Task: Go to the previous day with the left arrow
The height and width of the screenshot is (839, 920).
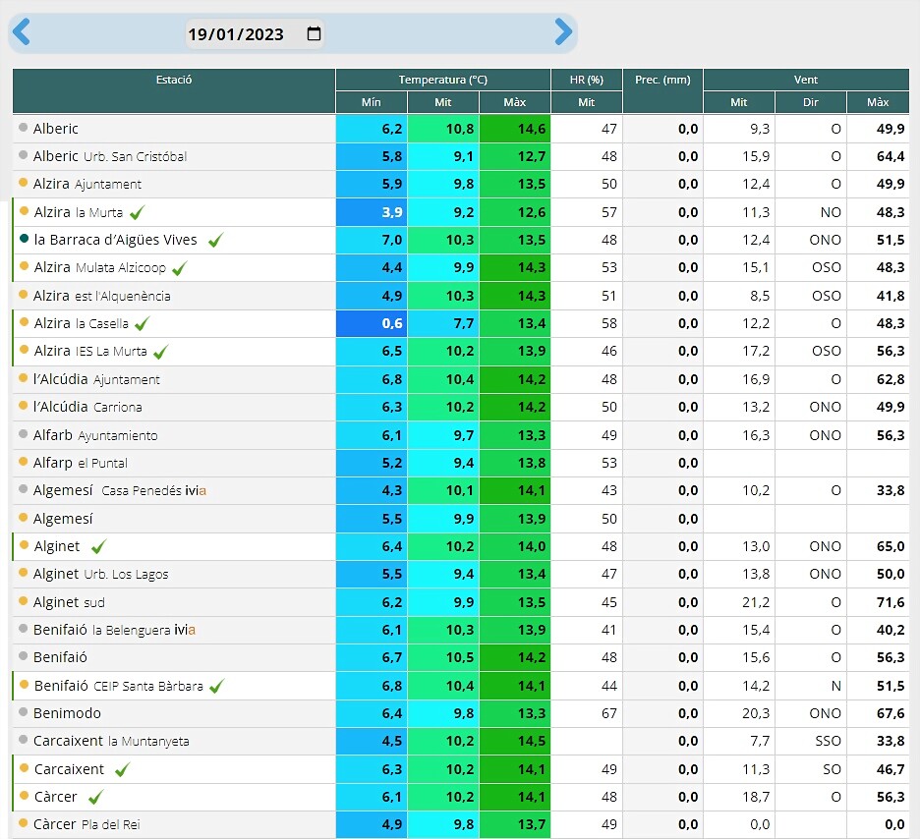Action: pyautogui.click(x=21, y=31)
